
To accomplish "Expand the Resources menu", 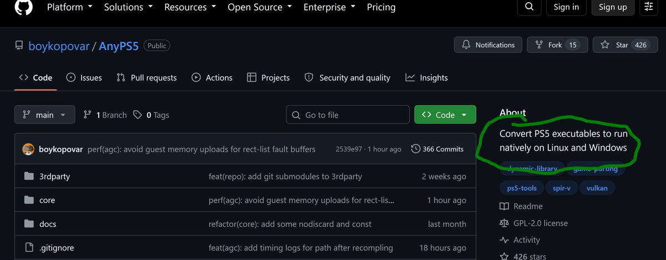I will 190,7.
